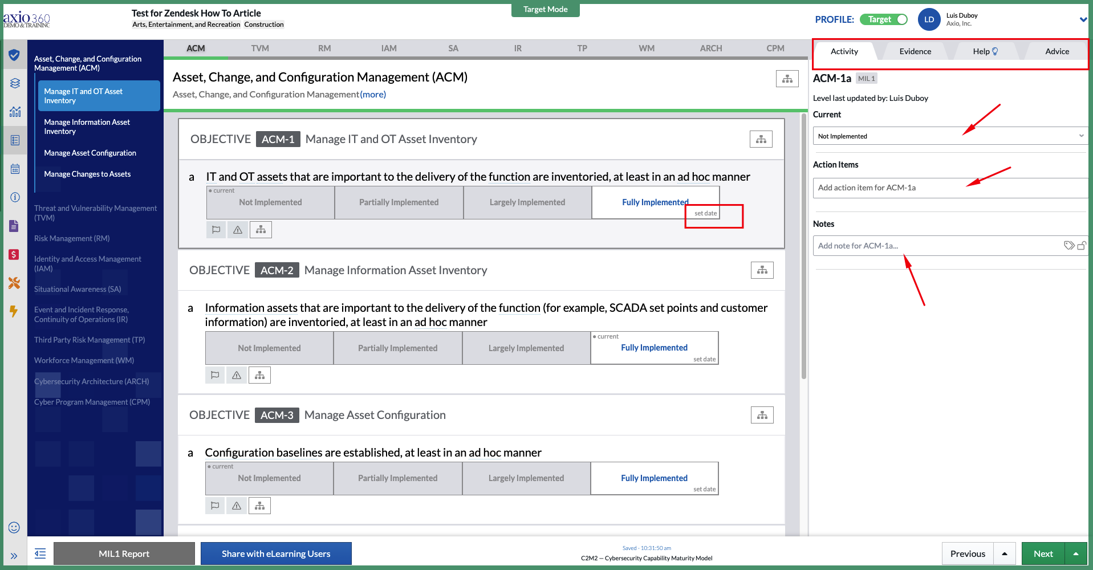Screen dimensions: 1093x570
Task: Select Partially Implemented for ACM-1a
Action: pos(399,202)
